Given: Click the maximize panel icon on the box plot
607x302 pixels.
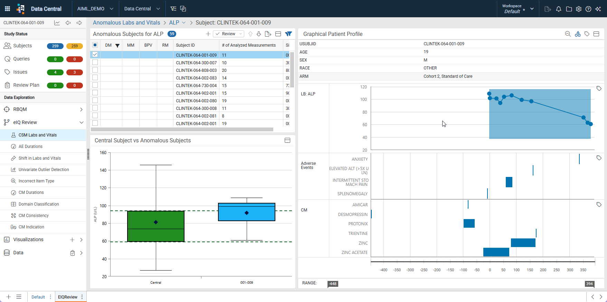Looking at the screenshot, I should coord(287,140).
